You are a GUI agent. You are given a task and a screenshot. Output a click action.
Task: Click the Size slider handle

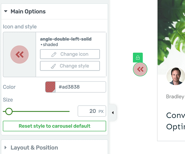tap(9, 111)
